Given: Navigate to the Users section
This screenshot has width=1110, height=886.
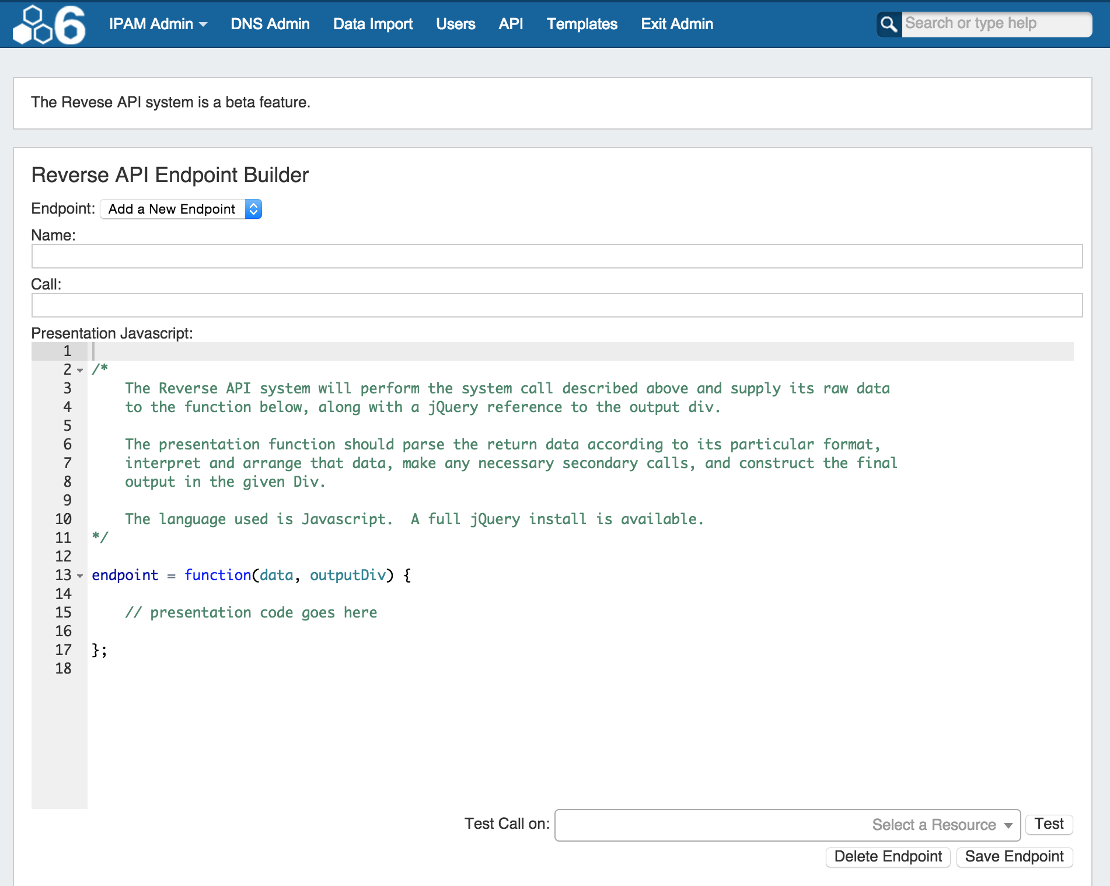Looking at the screenshot, I should [x=455, y=24].
